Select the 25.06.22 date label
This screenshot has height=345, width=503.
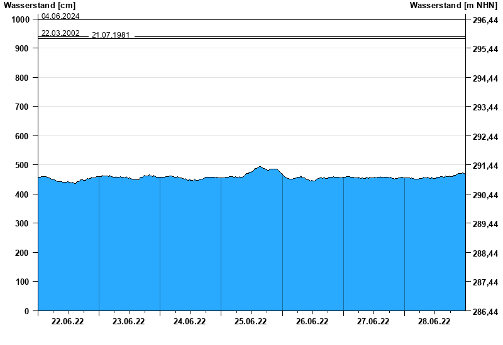251,322
